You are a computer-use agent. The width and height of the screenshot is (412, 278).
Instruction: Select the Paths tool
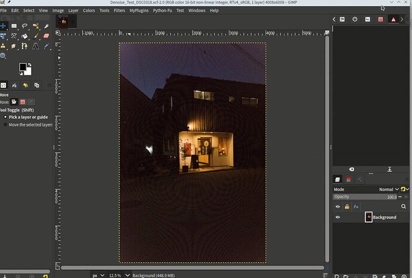[x=24, y=46]
